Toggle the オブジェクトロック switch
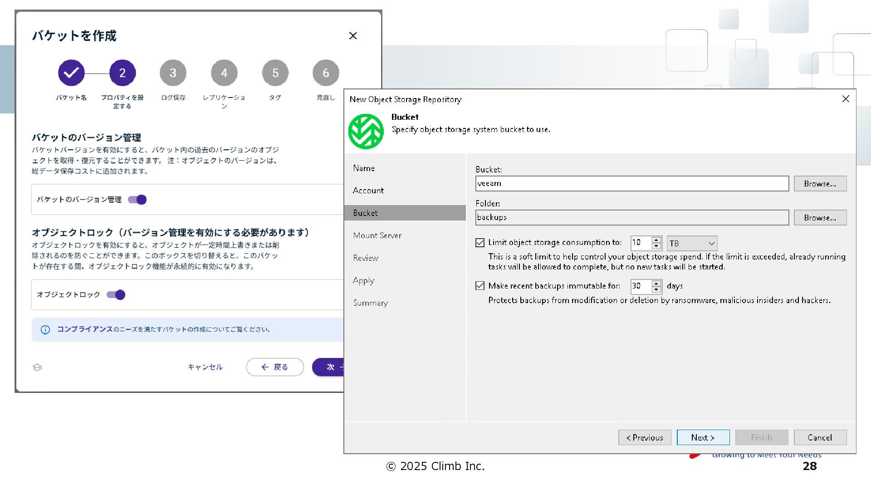Screen dimensions: 871x490 click(116, 295)
